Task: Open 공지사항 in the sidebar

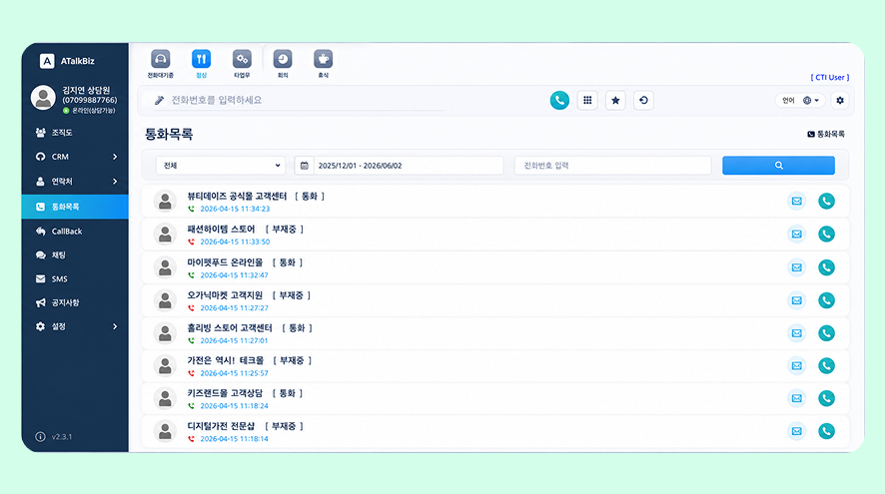Action: (75, 302)
